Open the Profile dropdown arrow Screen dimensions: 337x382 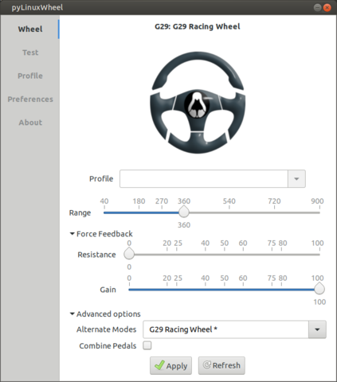(296, 179)
